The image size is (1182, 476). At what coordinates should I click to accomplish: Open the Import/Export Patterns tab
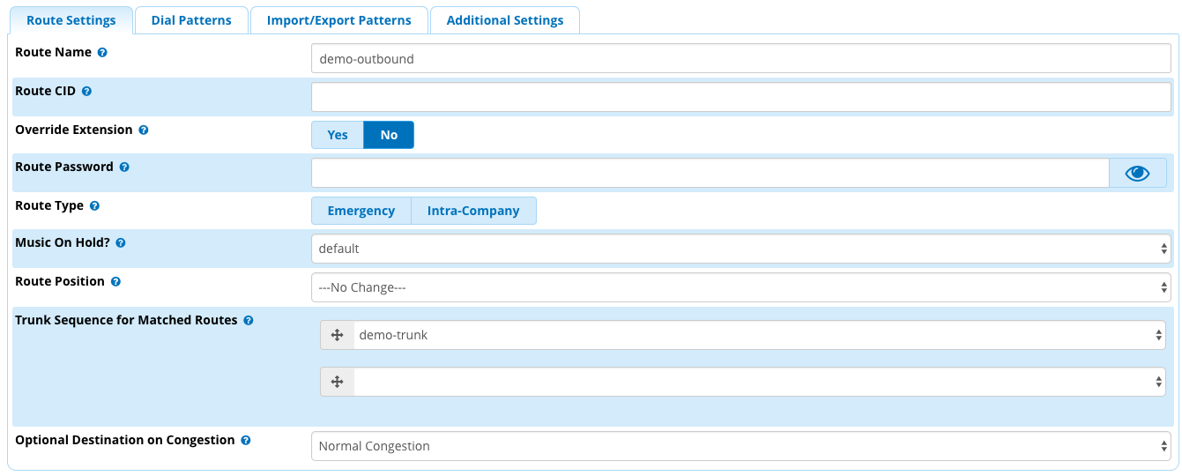(339, 20)
